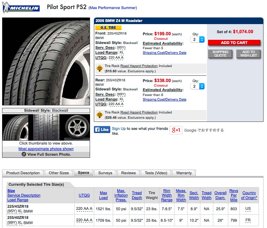Screen dimensions: 267x228
Task: Add the tire set to cart
Action: coord(234,43)
